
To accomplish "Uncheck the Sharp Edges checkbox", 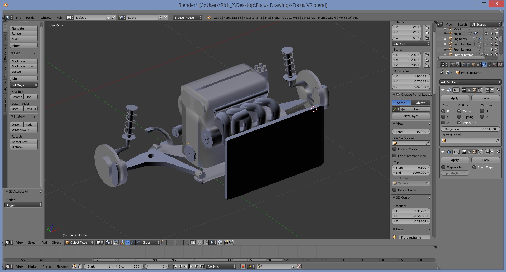I will [x=474, y=167].
